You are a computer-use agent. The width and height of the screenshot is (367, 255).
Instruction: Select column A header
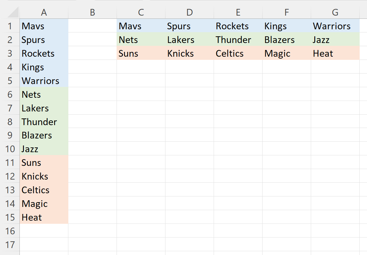(44, 12)
